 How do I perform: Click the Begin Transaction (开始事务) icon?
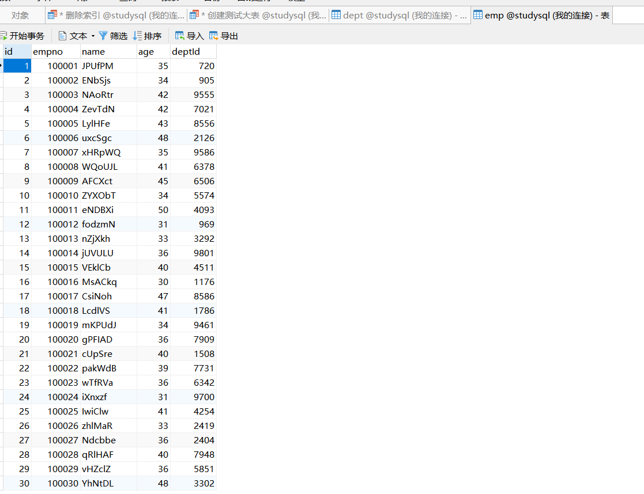[x=3, y=36]
